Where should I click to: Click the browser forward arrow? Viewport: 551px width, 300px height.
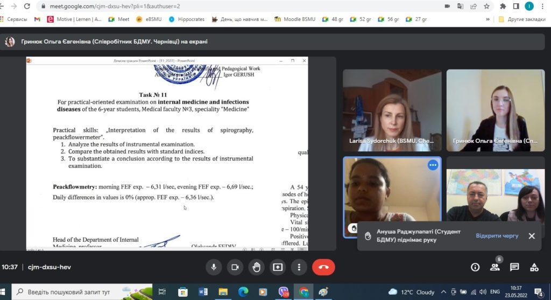pos(13,6)
